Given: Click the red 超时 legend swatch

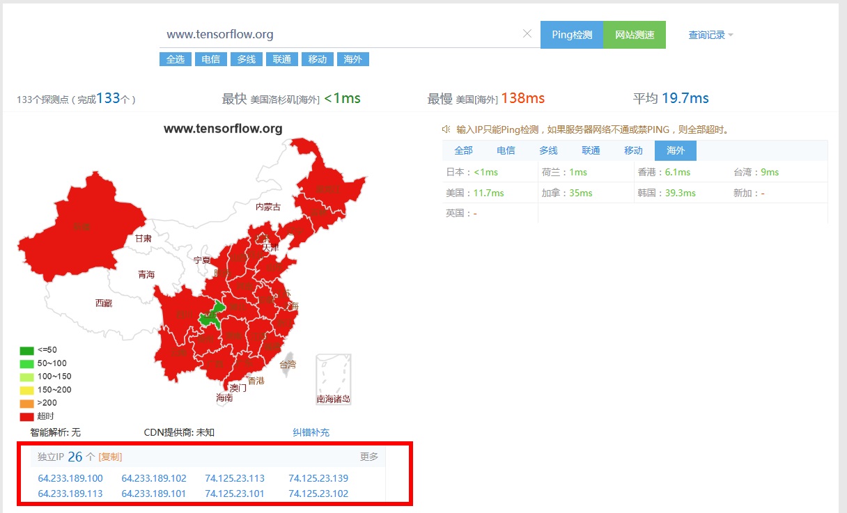Looking at the screenshot, I should coord(26,416).
